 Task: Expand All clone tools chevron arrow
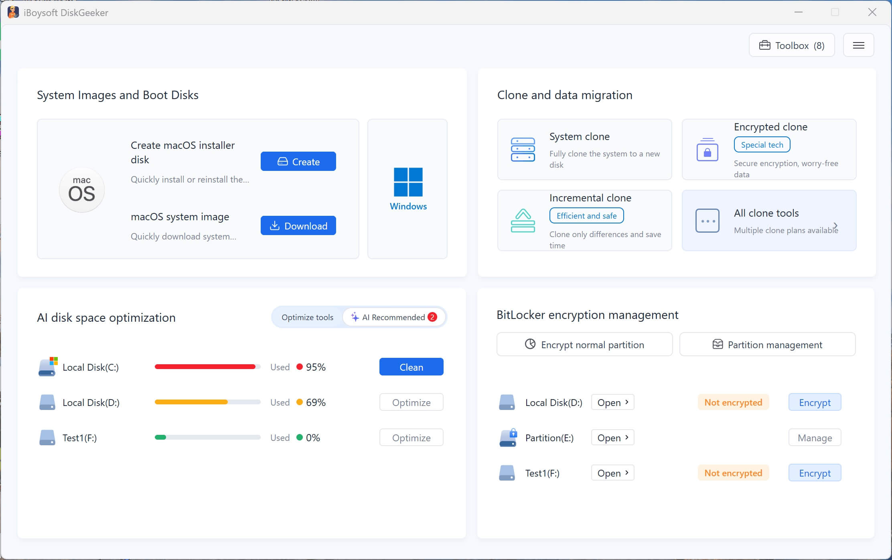click(x=835, y=225)
